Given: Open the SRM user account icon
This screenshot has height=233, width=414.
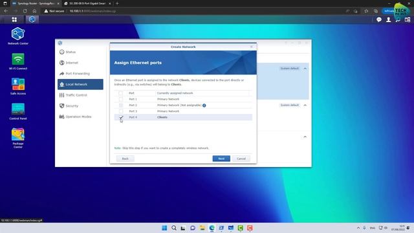Looking at the screenshot, I should click(388, 19).
